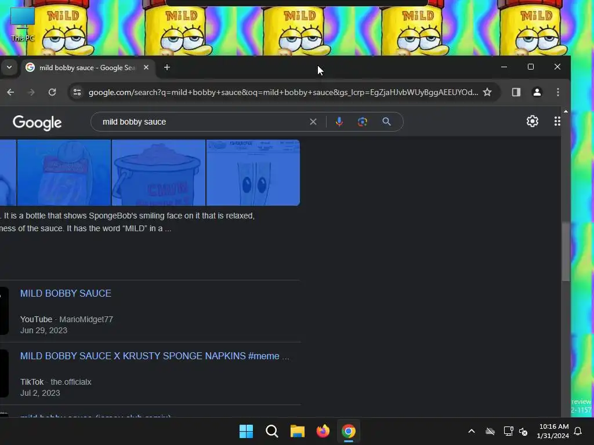594x445 pixels.
Task: Clear the search box text
Action: point(313,122)
